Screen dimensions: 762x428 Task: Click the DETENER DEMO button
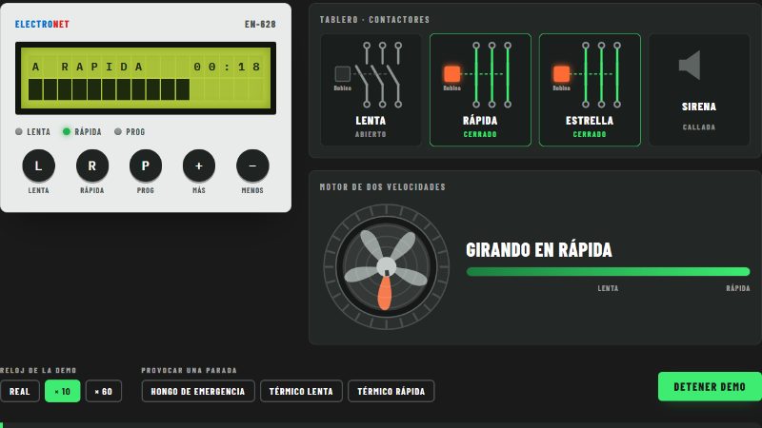pos(710,387)
